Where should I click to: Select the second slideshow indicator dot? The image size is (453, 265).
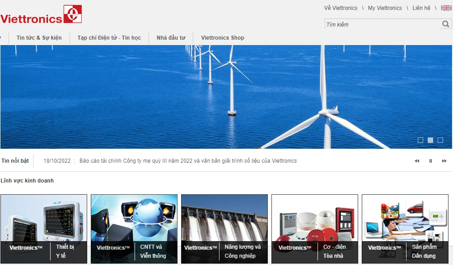pyautogui.click(x=430, y=140)
